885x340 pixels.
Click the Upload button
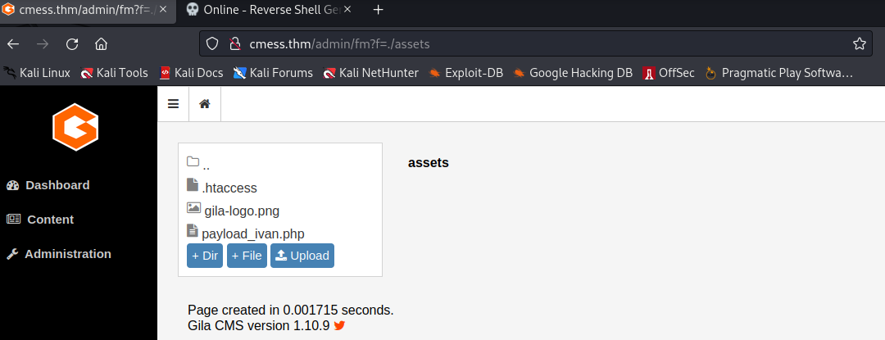(x=302, y=256)
